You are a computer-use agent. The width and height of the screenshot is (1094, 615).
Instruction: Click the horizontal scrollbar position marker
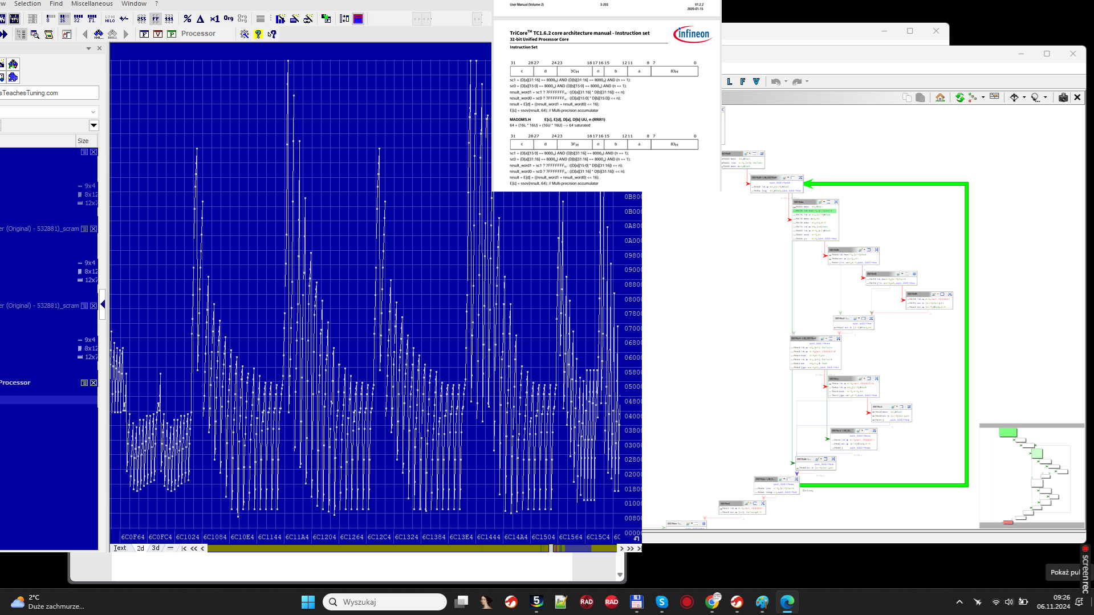(551, 548)
